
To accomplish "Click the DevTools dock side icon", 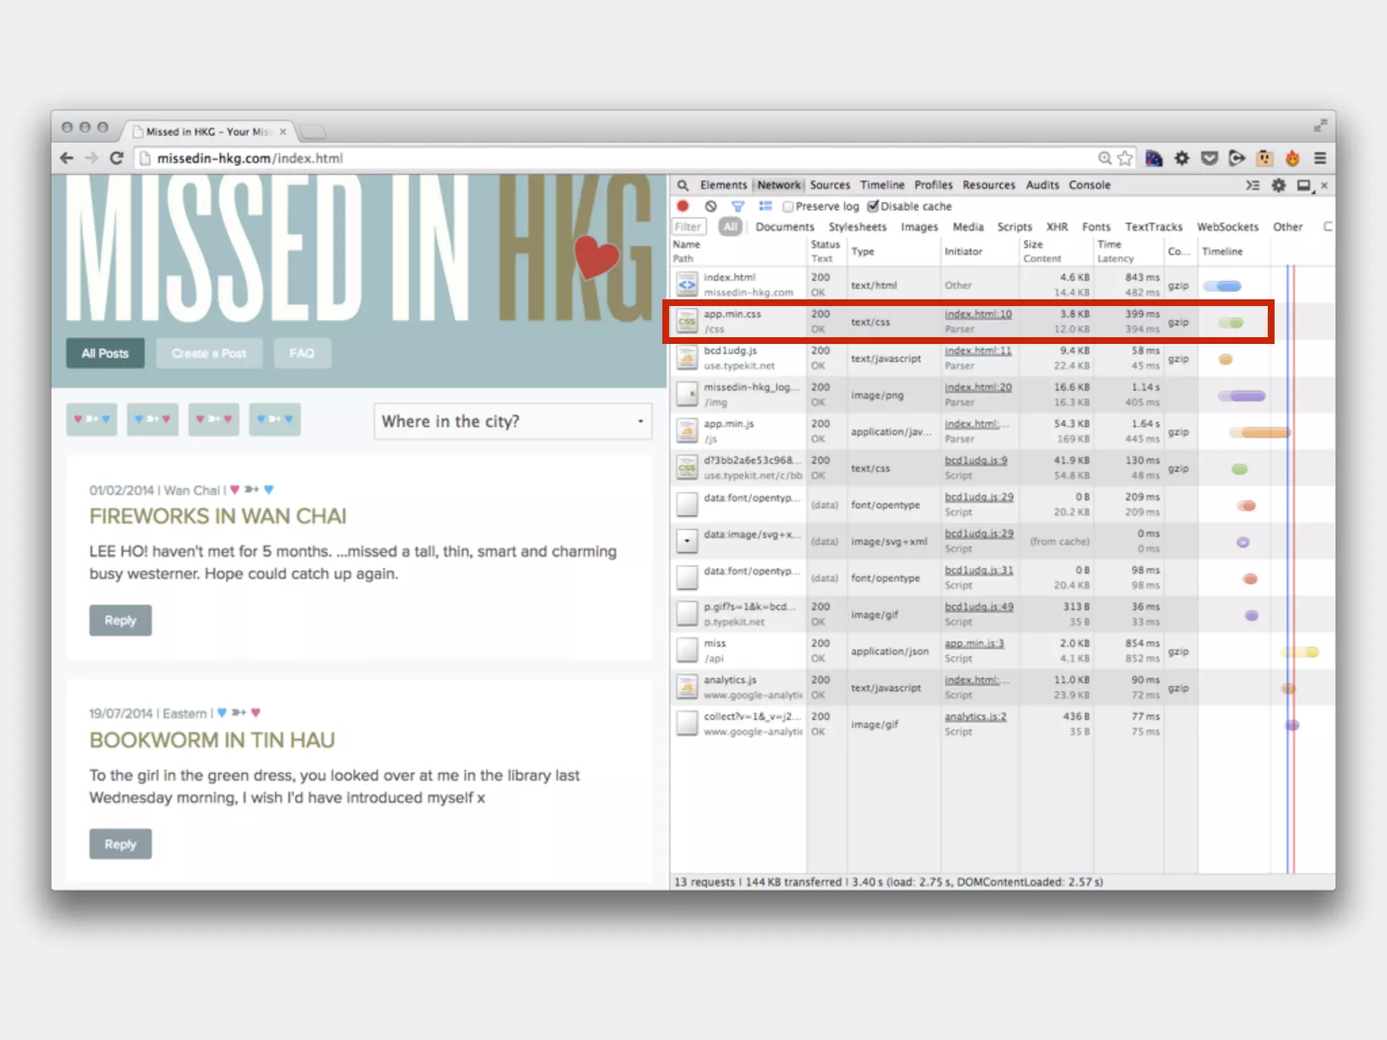I will (x=1303, y=186).
